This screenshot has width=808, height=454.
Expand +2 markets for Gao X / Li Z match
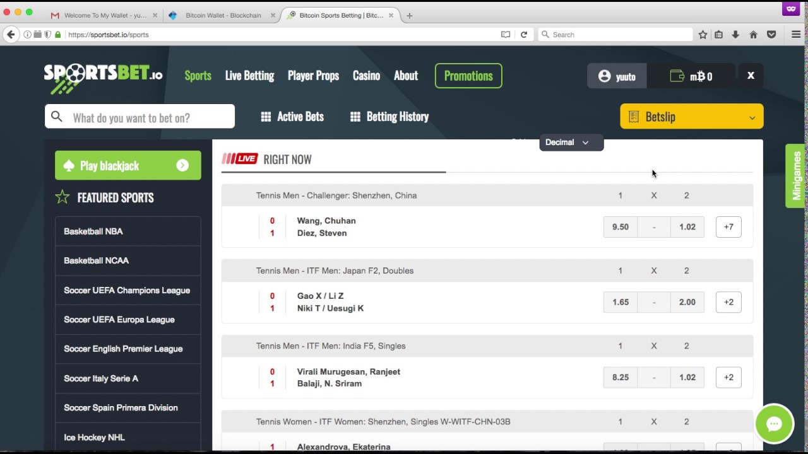728,302
